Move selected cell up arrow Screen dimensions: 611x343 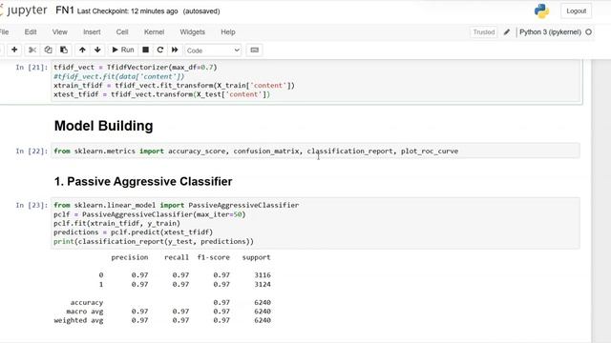tap(82, 50)
